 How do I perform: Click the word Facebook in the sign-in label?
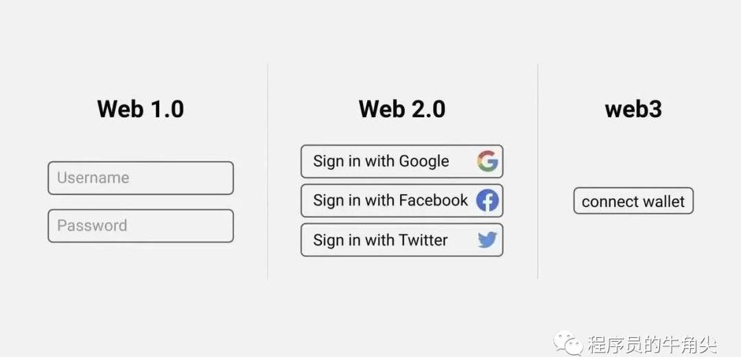[x=434, y=201]
